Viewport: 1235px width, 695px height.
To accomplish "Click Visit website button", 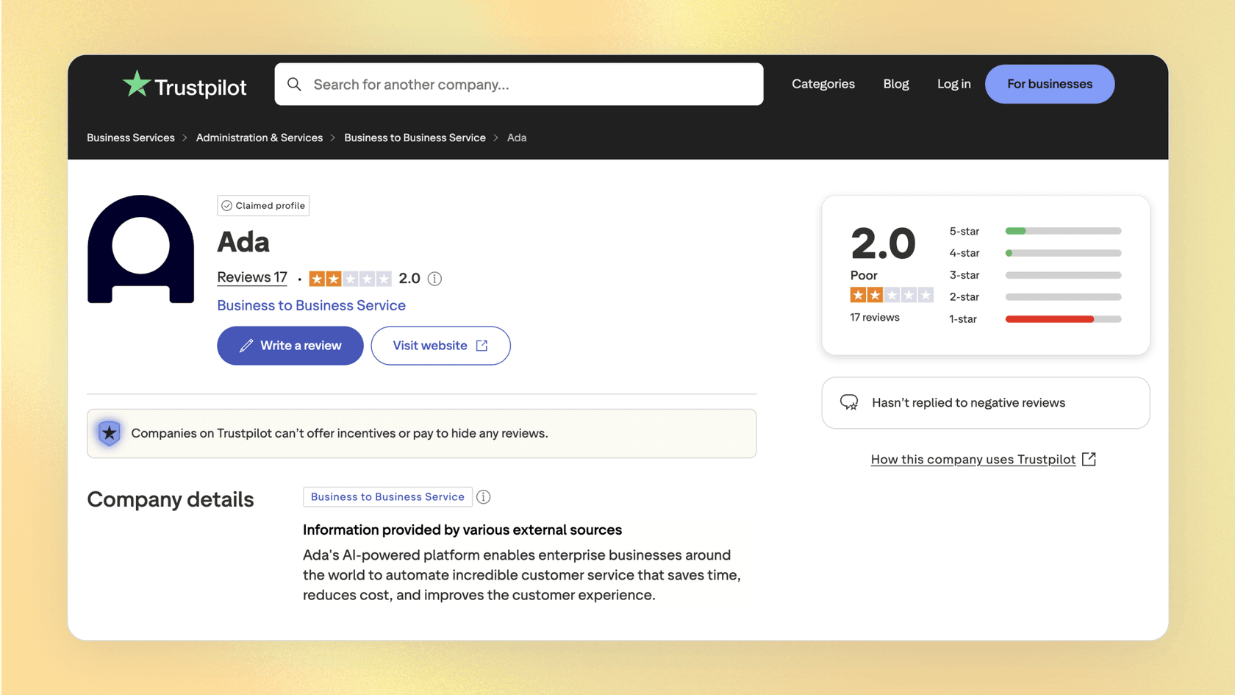I will (440, 346).
